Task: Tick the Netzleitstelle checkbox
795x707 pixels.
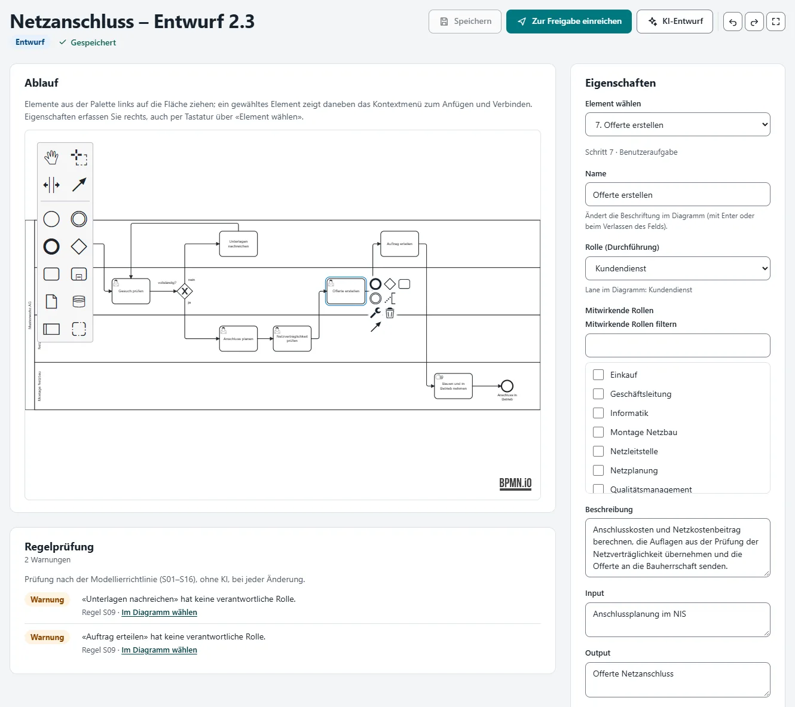Action: pyautogui.click(x=598, y=451)
